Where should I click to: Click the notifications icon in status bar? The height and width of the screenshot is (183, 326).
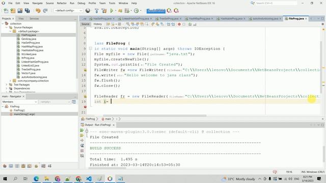point(275,172)
